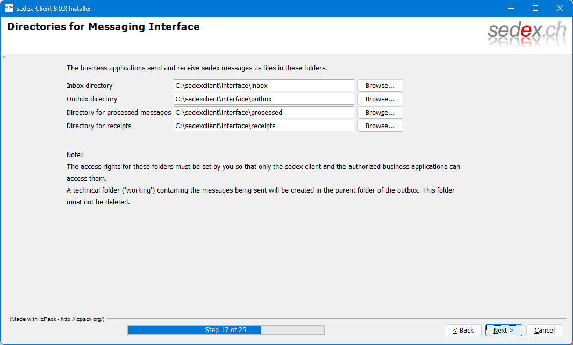The width and height of the screenshot is (573, 345).
Task: Edit the receipts directory path field
Action: pos(263,126)
